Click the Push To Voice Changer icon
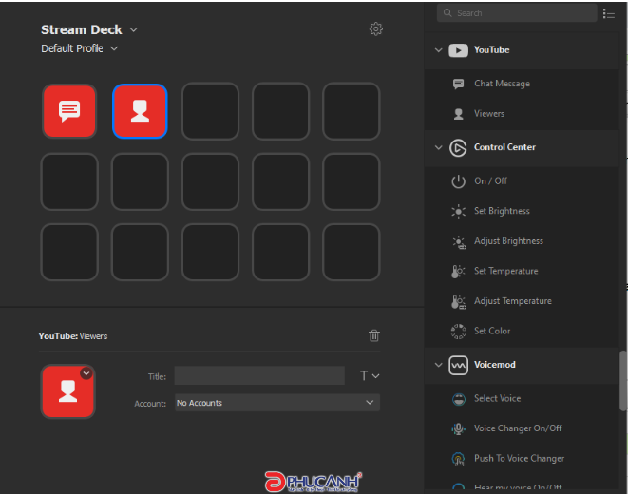Viewport: 628px width, 494px height. coord(458,459)
